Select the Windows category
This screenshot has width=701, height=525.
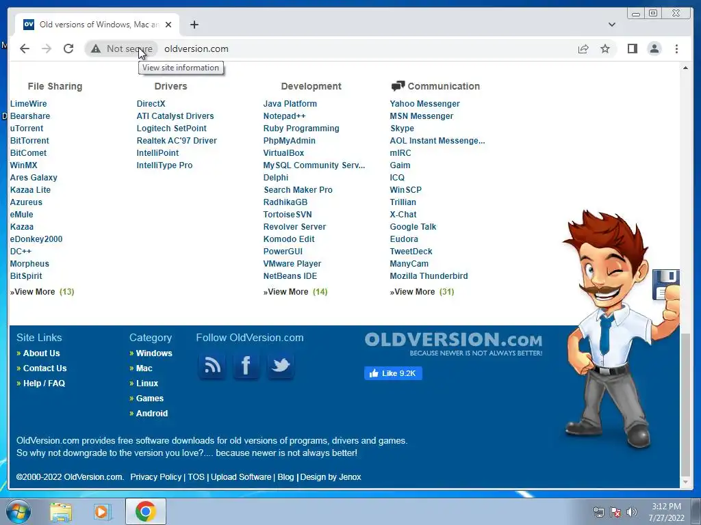pyautogui.click(x=154, y=353)
